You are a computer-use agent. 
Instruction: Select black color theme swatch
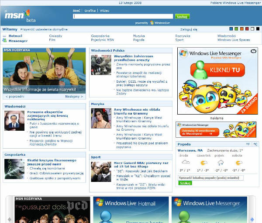tap(258, 29)
